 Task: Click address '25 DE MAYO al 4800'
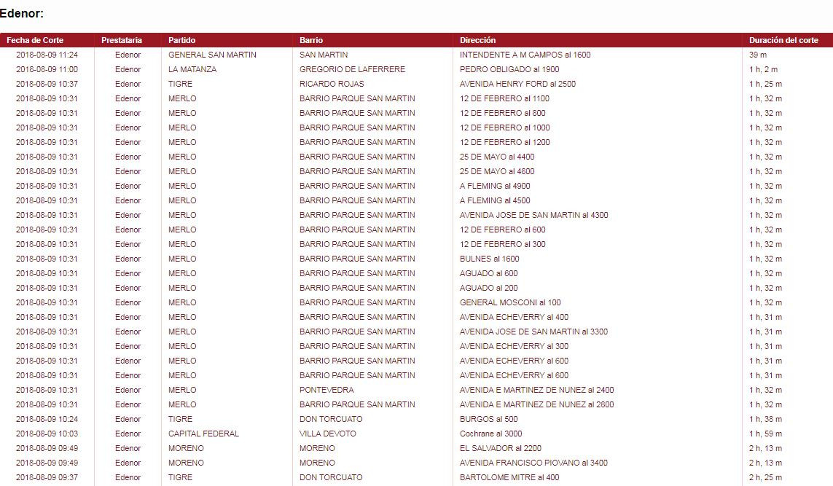point(497,171)
